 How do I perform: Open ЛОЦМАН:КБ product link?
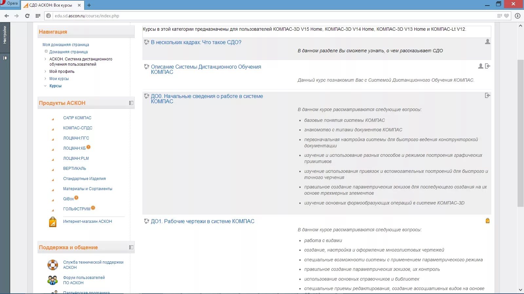[74, 148]
